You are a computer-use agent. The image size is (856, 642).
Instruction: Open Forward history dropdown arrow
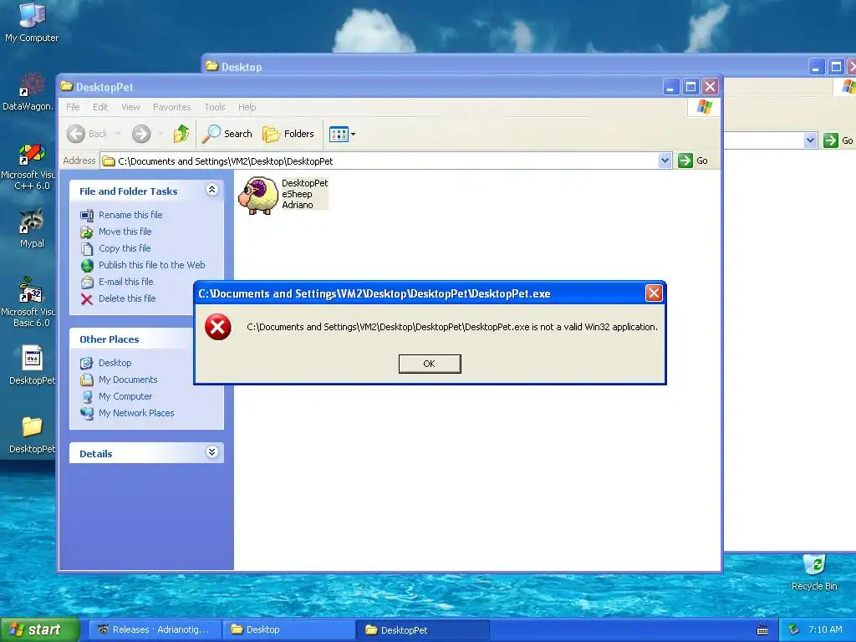[x=160, y=134]
